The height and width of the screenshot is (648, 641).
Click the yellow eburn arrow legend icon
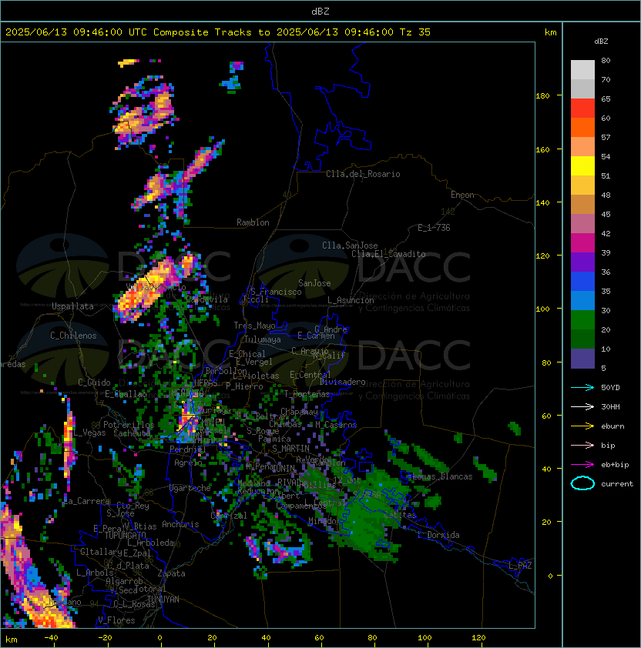click(x=582, y=426)
